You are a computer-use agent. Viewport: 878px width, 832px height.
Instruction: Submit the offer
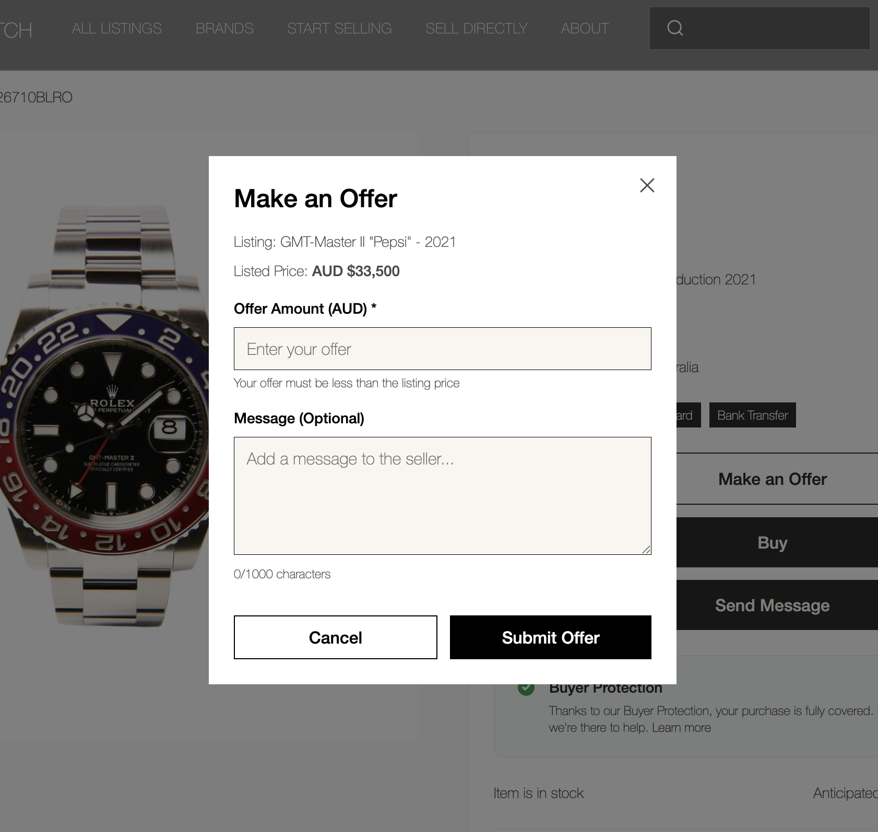550,637
